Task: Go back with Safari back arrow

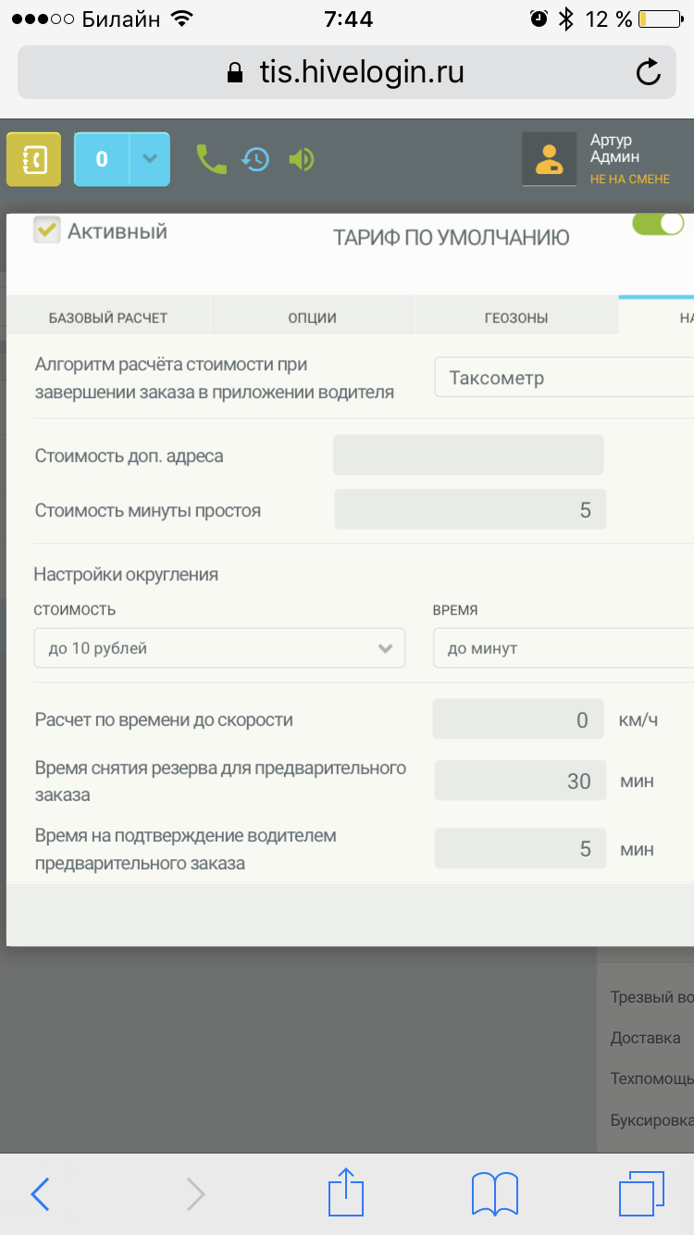Action: click(x=41, y=1194)
